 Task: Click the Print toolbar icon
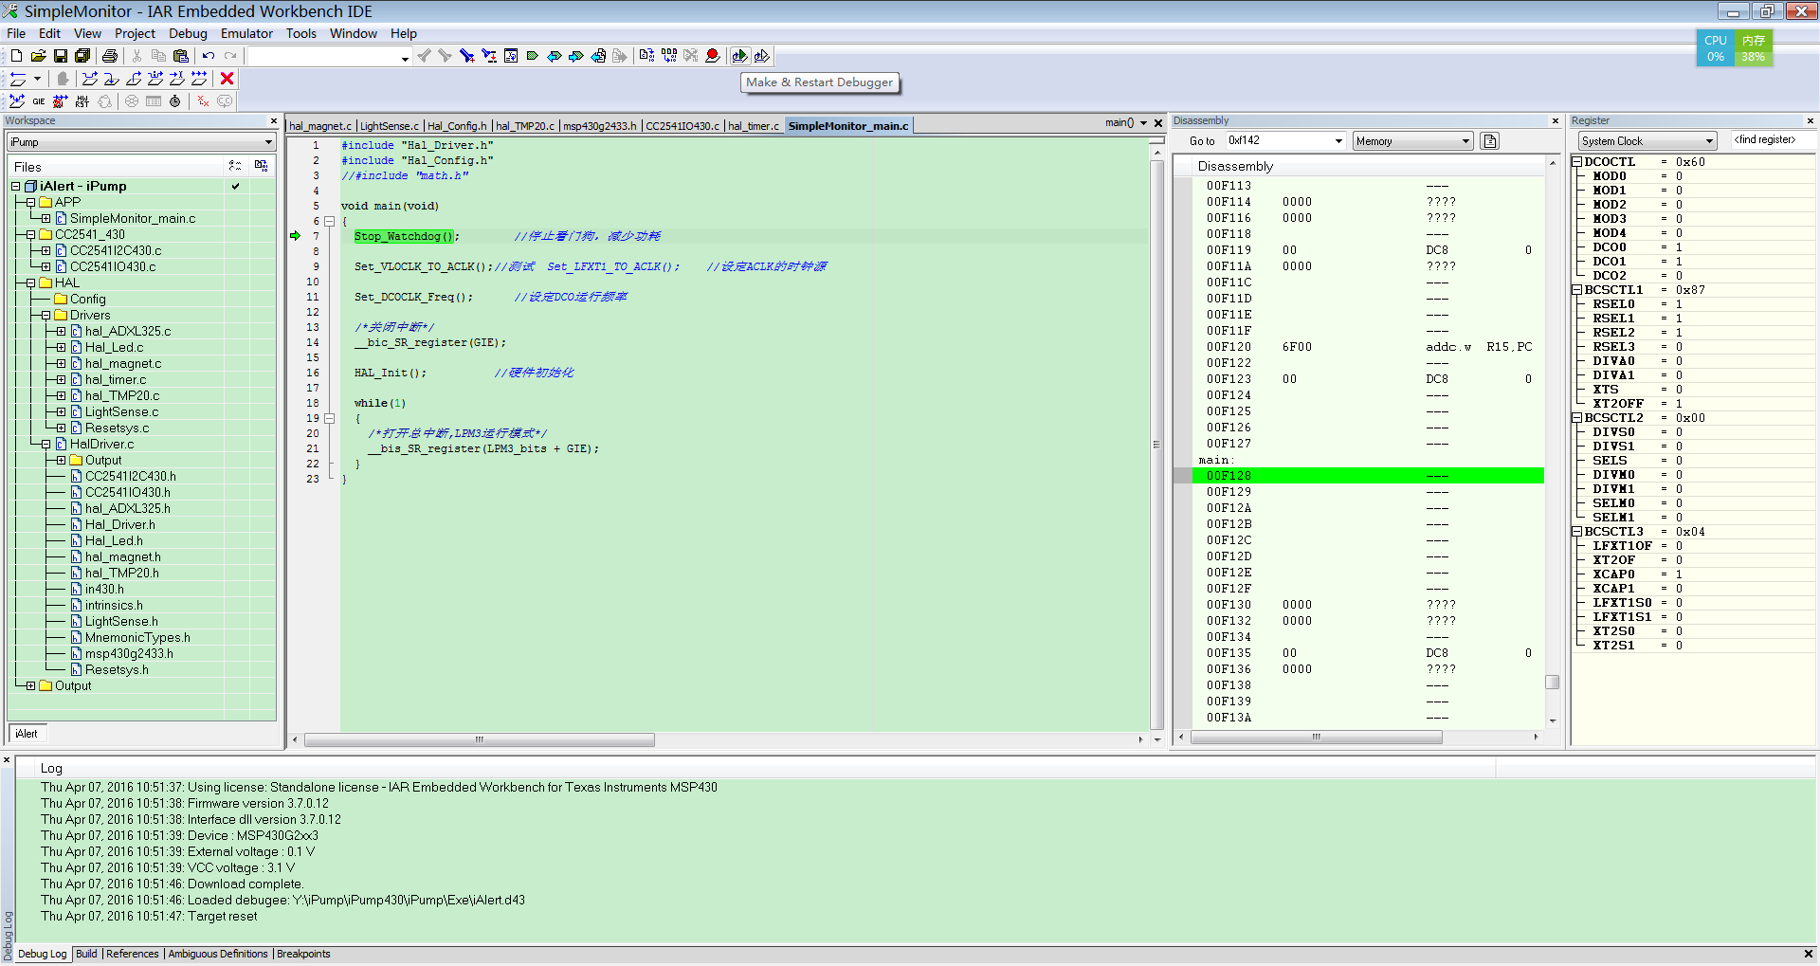point(110,56)
